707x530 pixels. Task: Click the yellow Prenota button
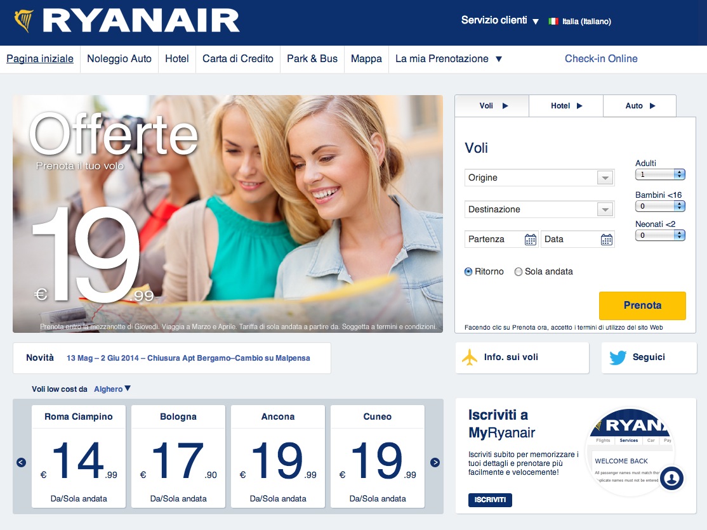(642, 306)
